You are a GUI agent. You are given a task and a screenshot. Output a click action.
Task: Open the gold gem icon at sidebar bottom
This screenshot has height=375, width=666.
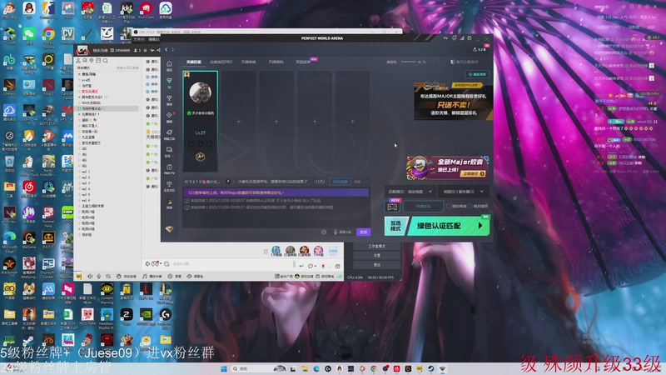pos(170,229)
